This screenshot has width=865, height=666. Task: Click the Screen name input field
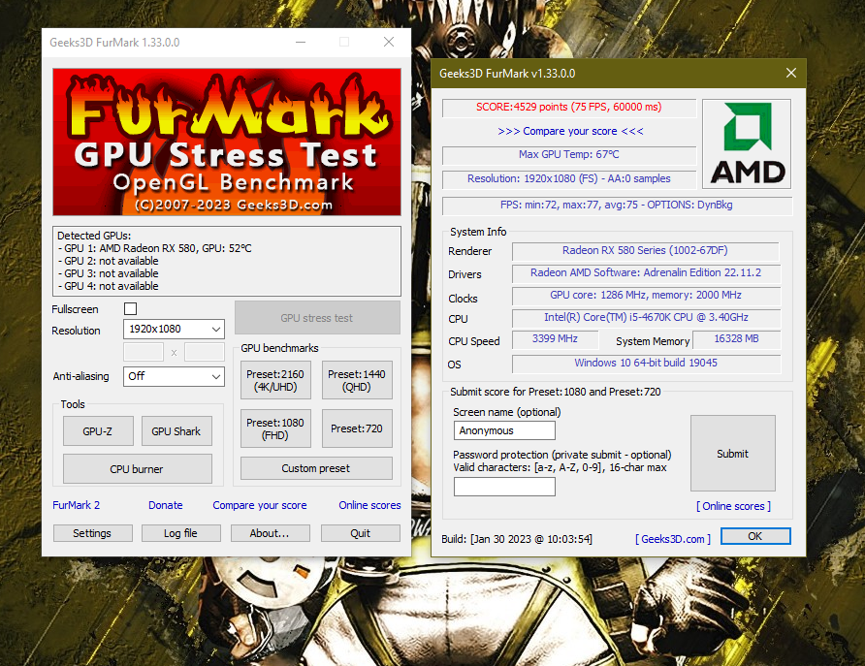[x=504, y=430]
